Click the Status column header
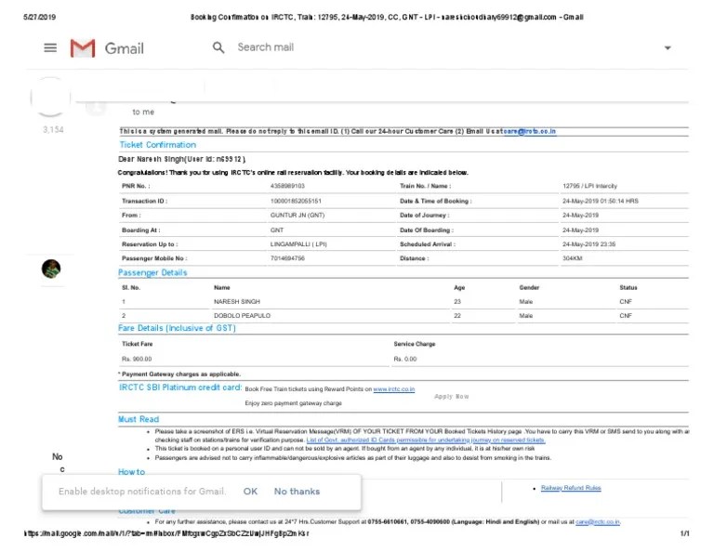The height and width of the screenshot is (552, 714). (x=628, y=287)
